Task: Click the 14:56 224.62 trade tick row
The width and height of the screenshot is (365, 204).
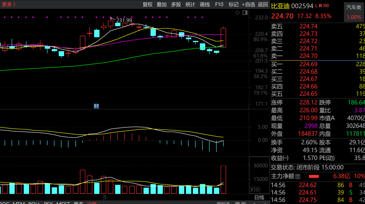Action: [x=318, y=185]
